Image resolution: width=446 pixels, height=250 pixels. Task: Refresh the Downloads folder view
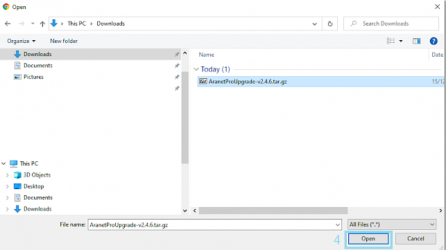point(330,24)
